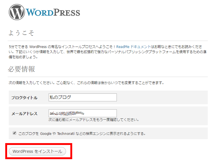Click the Google や Technorati checkbox label text

(x=82, y=134)
